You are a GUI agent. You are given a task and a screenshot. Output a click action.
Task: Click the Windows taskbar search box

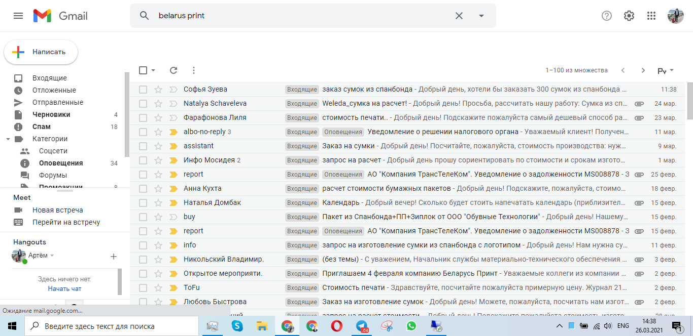pos(112,326)
